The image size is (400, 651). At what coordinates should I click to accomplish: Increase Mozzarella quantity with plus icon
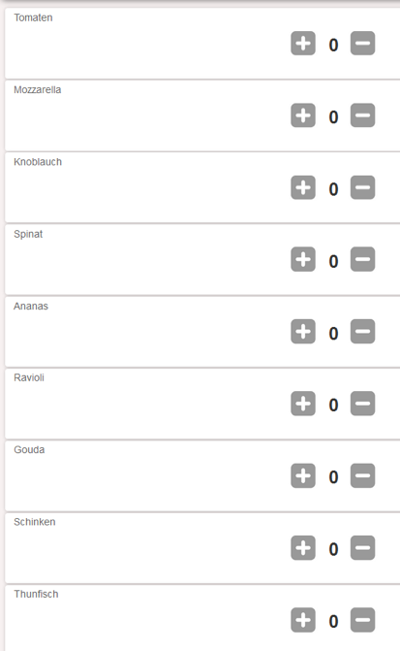pyautogui.click(x=303, y=115)
